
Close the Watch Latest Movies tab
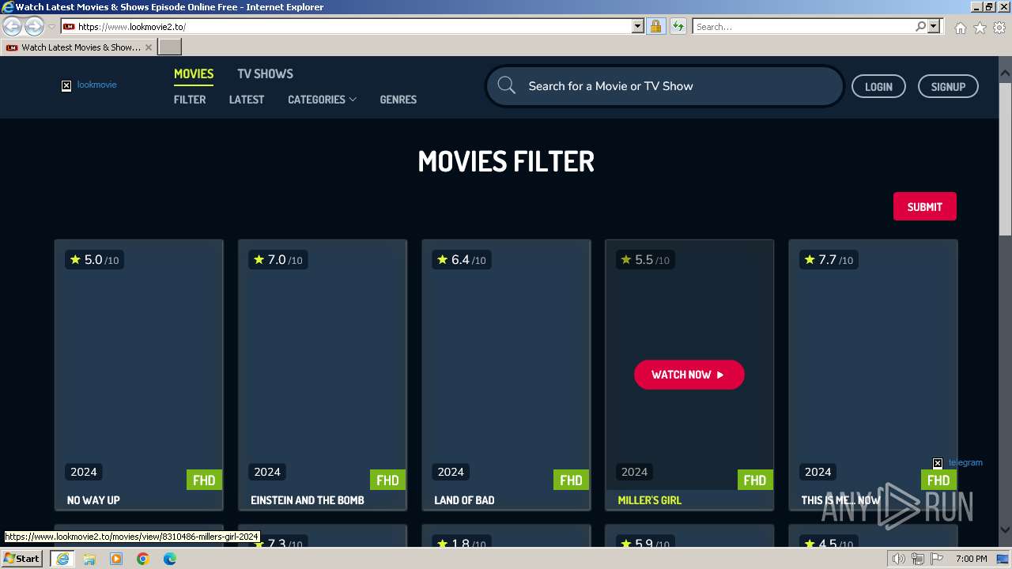point(148,47)
